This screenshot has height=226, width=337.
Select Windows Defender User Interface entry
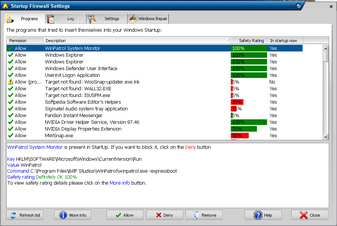155,68
